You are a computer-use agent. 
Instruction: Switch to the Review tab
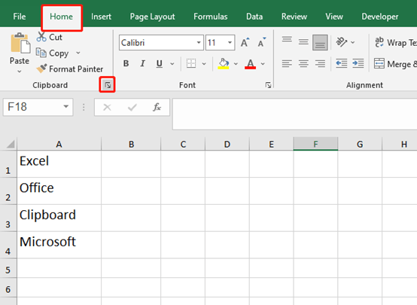click(x=294, y=17)
